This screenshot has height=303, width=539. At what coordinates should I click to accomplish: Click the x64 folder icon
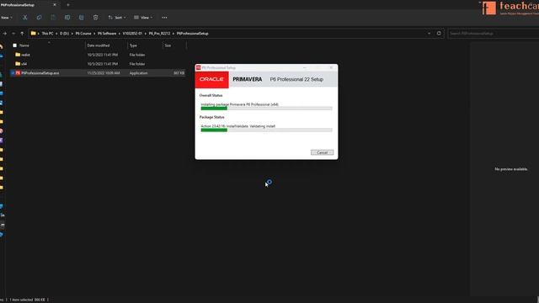[x=18, y=64]
